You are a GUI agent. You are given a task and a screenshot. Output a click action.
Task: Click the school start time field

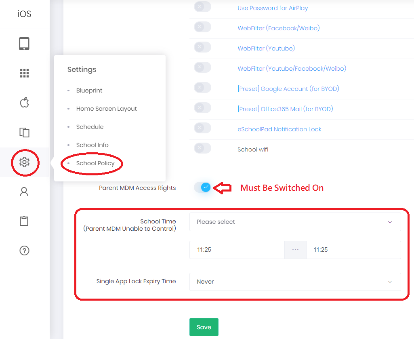tap(237, 250)
